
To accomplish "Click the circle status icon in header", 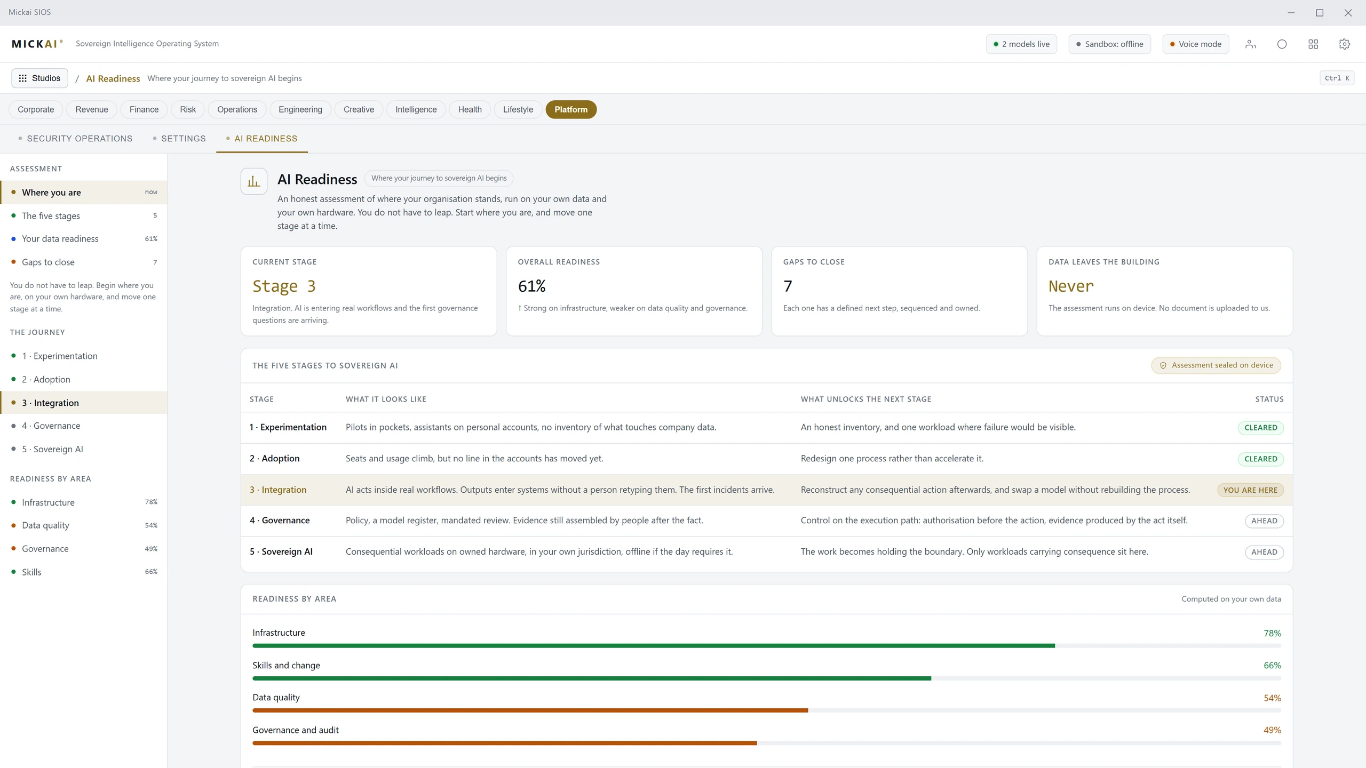I will pos(1282,44).
